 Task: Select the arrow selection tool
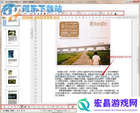4,107
